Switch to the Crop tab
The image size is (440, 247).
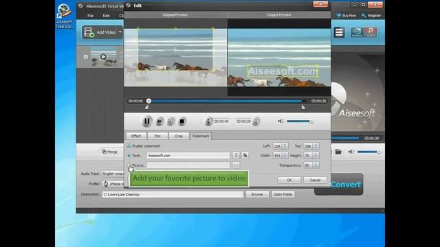click(179, 136)
